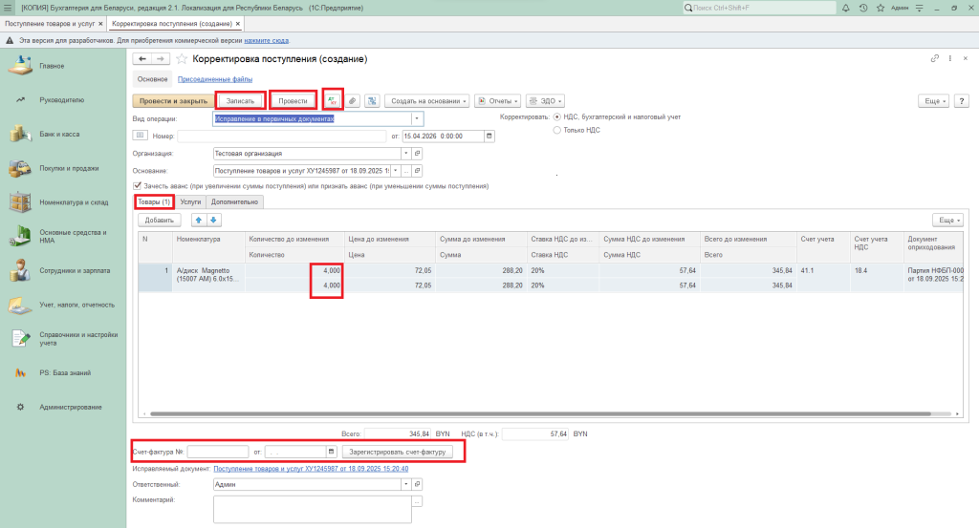
Task: Open the 'Создать на основании' dropdown
Action: click(x=427, y=100)
